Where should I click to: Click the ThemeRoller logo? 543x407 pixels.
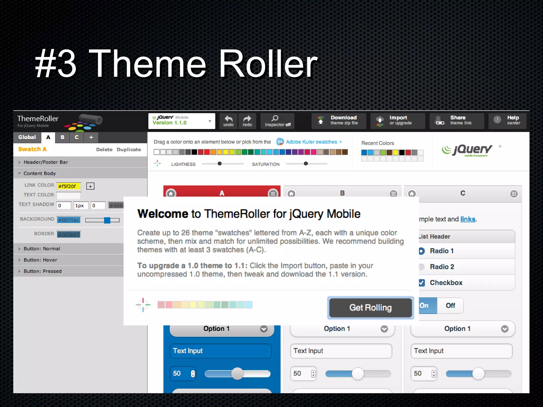[60, 122]
